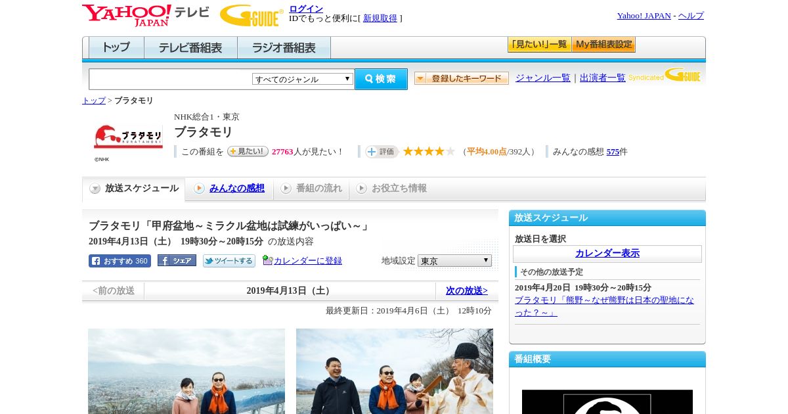Open カレンダー表示 in schedule panel

pyautogui.click(x=607, y=254)
